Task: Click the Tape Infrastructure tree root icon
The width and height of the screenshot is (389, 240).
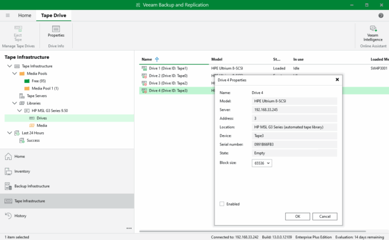Action: point(17,66)
